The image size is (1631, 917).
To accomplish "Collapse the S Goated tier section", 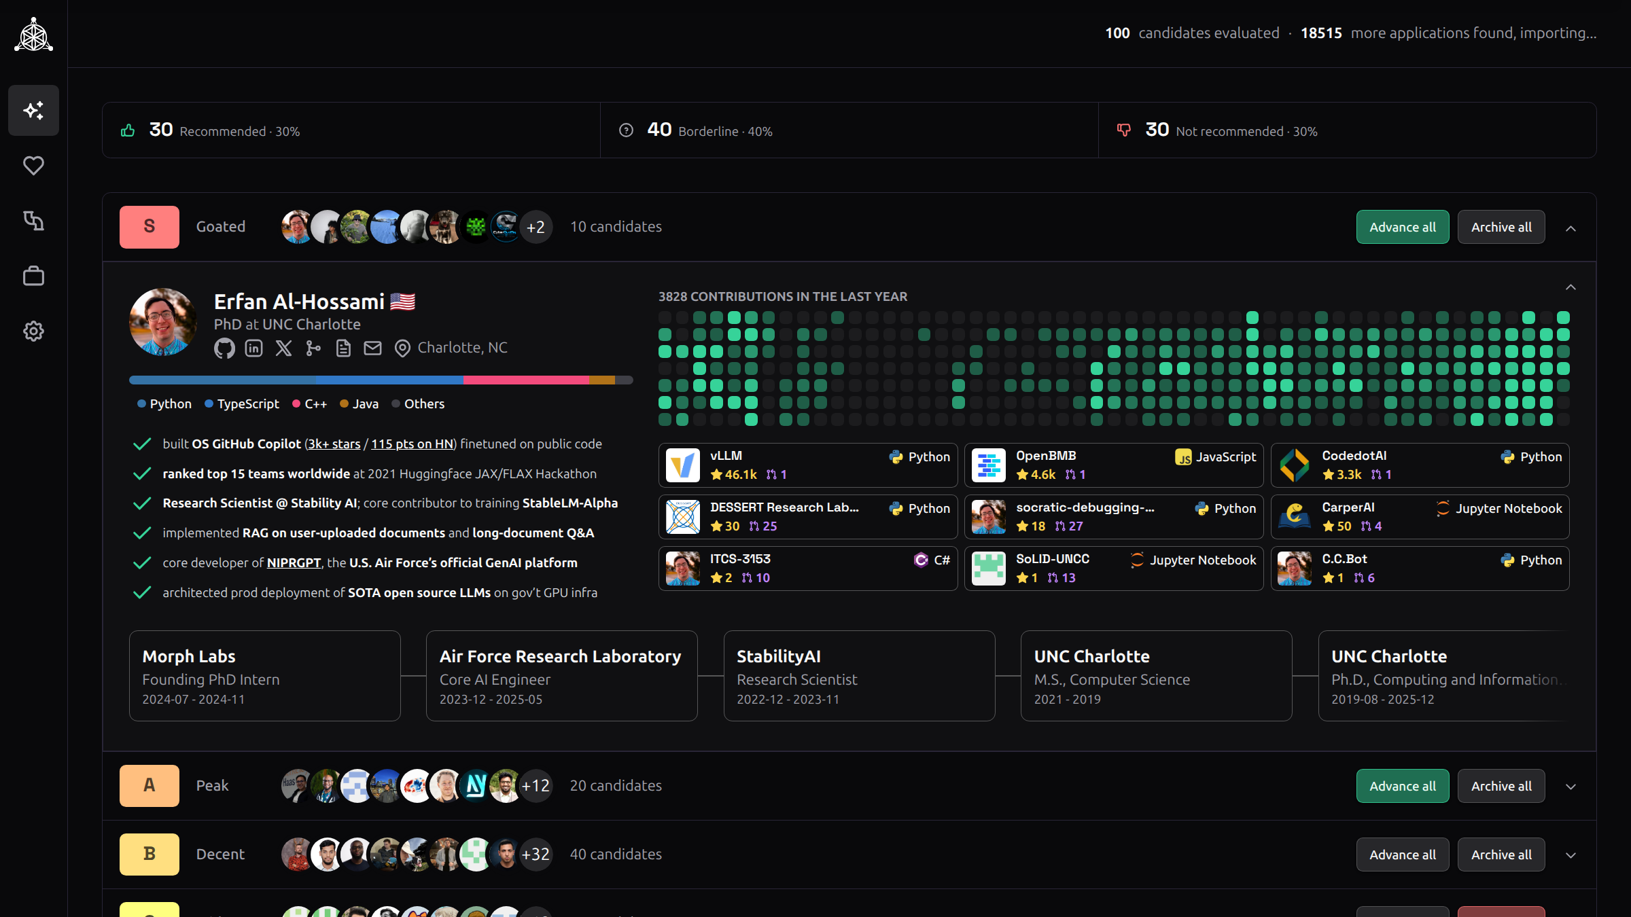I will [x=1571, y=228].
